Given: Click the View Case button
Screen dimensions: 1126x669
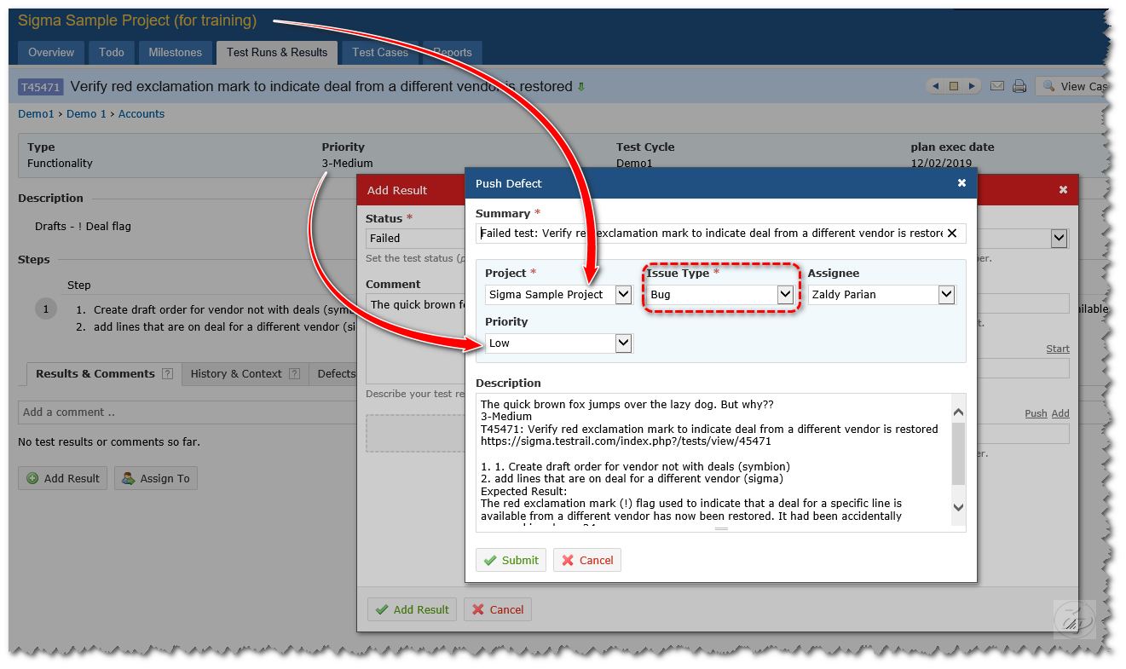Looking at the screenshot, I should (x=1071, y=86).
